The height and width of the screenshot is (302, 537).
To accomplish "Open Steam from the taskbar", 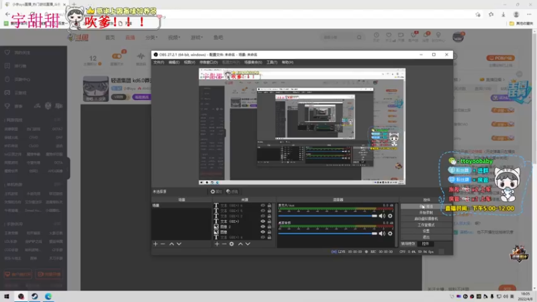I will coord(35,297).
